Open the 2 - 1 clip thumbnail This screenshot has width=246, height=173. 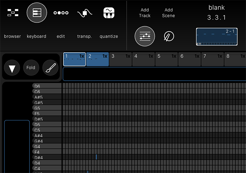click(x=217, y=37)
